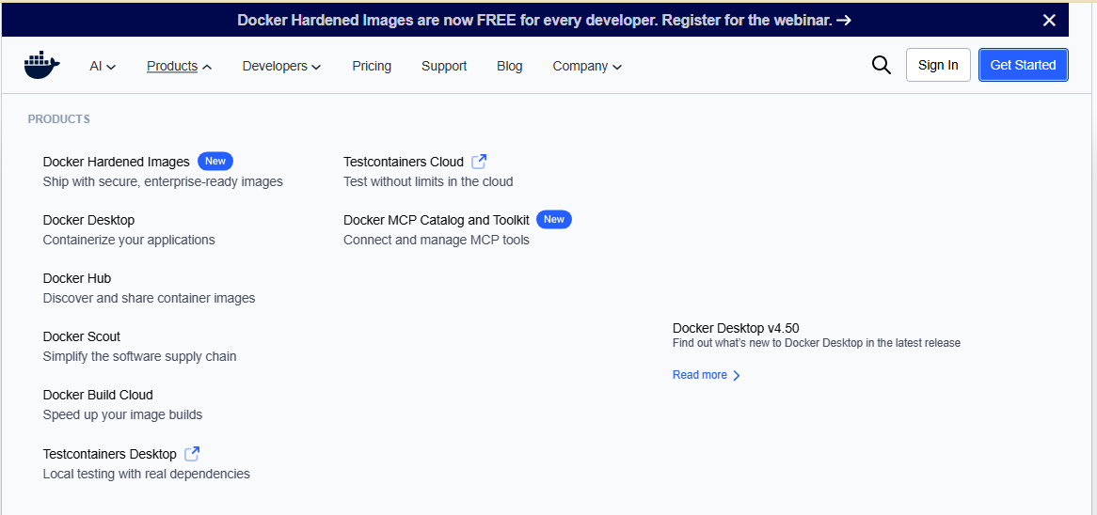Click the chevron arrow after Read more
Screen dimensions: 1097x515
pyautogui.click(x=736, y=375)
